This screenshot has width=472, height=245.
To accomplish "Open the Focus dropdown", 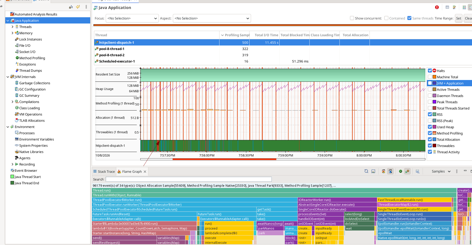I will tap(132, 18).
